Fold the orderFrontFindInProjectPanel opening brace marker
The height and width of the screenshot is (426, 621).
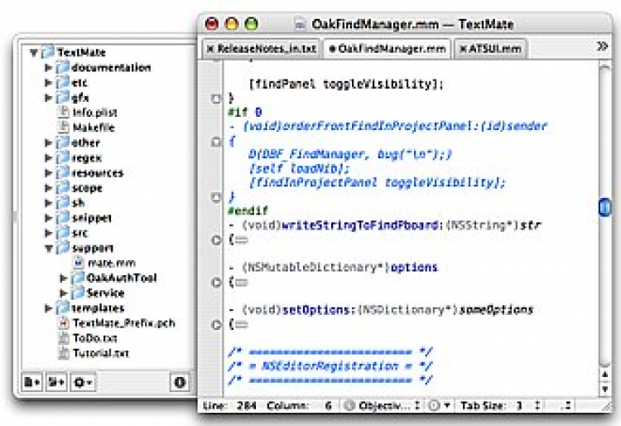pyautogui.click(x=216, y=142)
